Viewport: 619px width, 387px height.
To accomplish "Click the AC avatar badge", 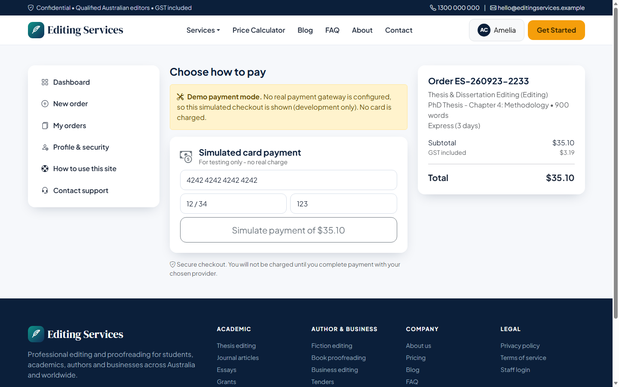I will point(484,30).
